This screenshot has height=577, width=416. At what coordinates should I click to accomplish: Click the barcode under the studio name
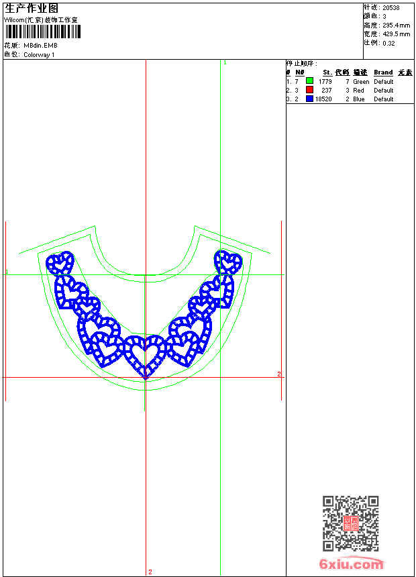43,32
